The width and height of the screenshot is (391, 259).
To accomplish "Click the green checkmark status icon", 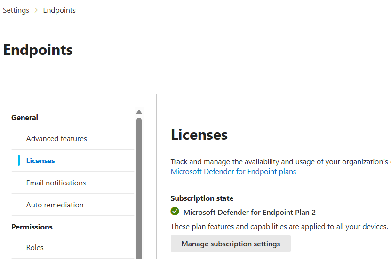I will pyautogui.click(x=175, y=212).
